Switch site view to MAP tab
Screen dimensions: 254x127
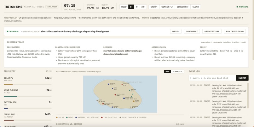167,72
